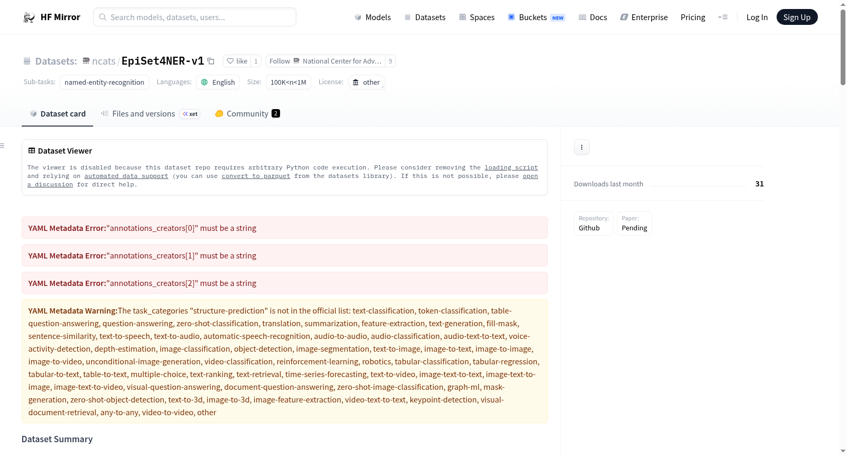This screenshot has height=456, width=847.
Task: View the 9 followers count
Action: (390, 61)
